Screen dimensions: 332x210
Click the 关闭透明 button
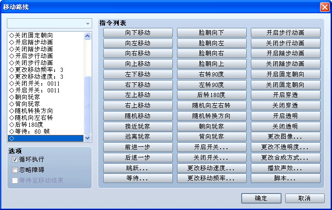(286, 126)
